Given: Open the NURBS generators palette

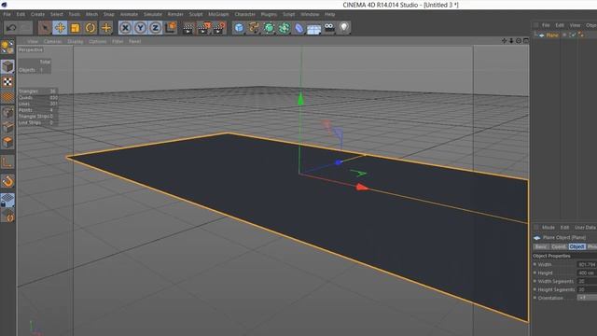Looking at the screenshot, I should (269, 28).
